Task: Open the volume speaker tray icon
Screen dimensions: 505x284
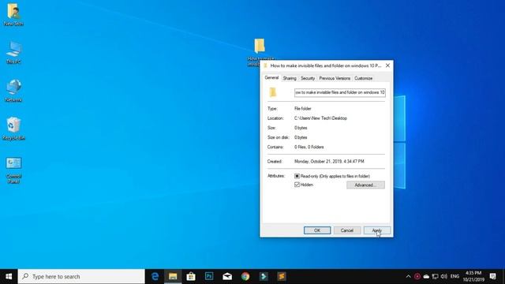Action: pos(444,276)
